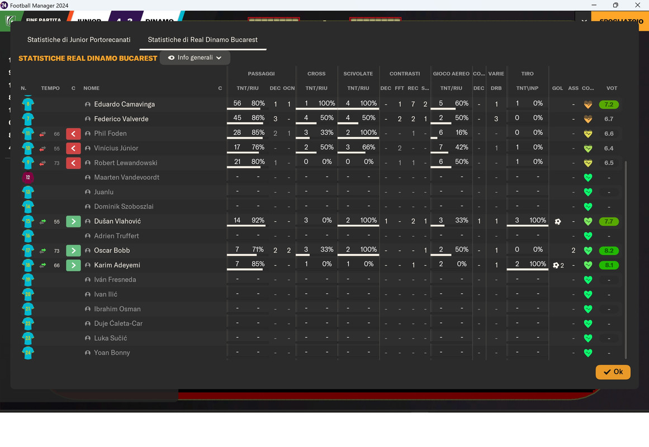Click Ibrahim Osman's shirt number 21 icon
The height and width of the screenshot is (447, 649).
click(28, 309)
